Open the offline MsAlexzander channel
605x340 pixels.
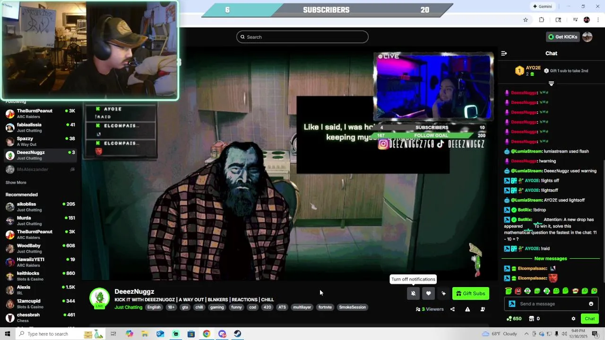point(40,169)
